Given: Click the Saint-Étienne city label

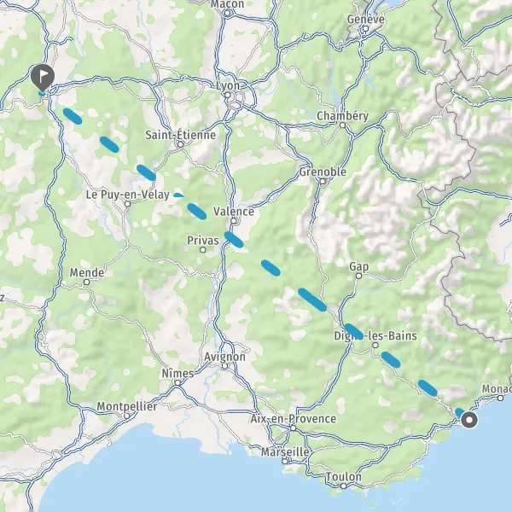Looking at the screenshot, I should (x=181, y=135).
